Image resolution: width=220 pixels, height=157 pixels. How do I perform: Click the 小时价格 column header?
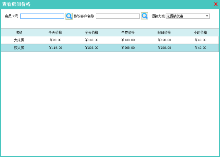click(x=201, y=33)
